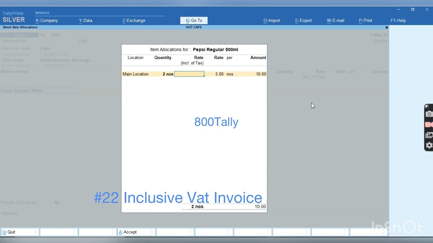Click the 'nos' per unit cell

coord(230,74)
